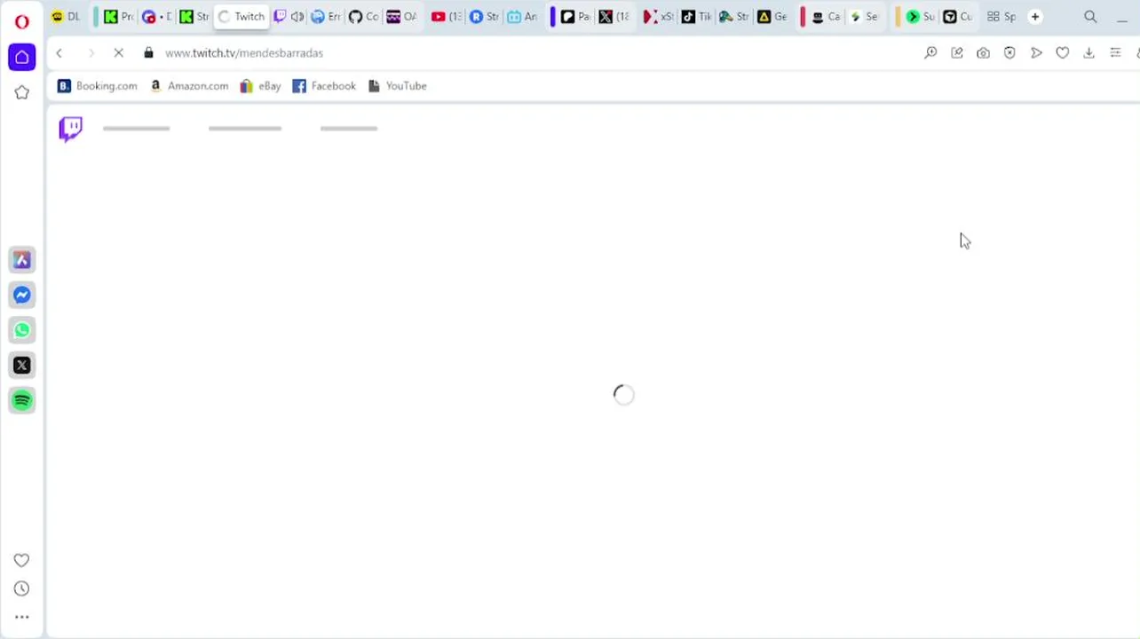Search tabs with magnifier icon
1140x639 pixels.
[1090, 17]
